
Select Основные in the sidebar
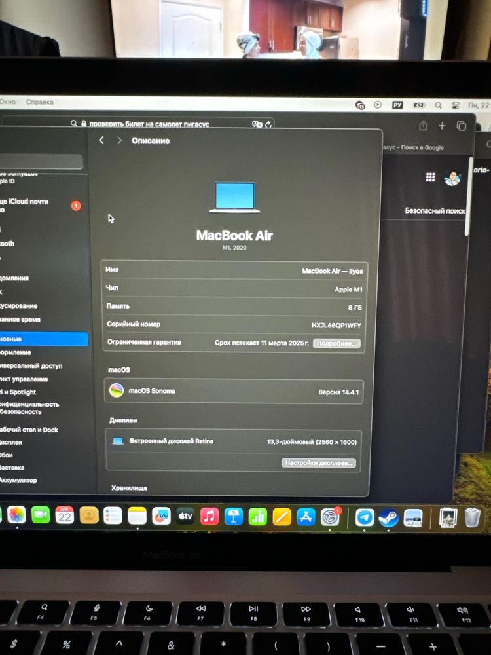point(43,339)
